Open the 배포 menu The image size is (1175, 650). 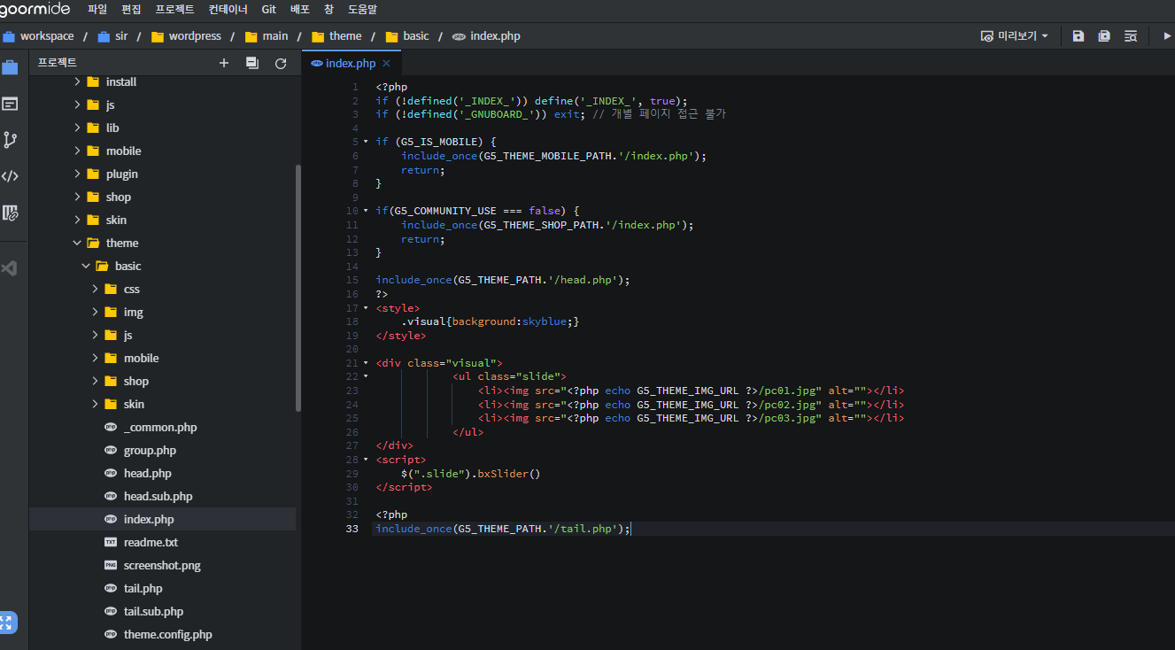point(300,10)
